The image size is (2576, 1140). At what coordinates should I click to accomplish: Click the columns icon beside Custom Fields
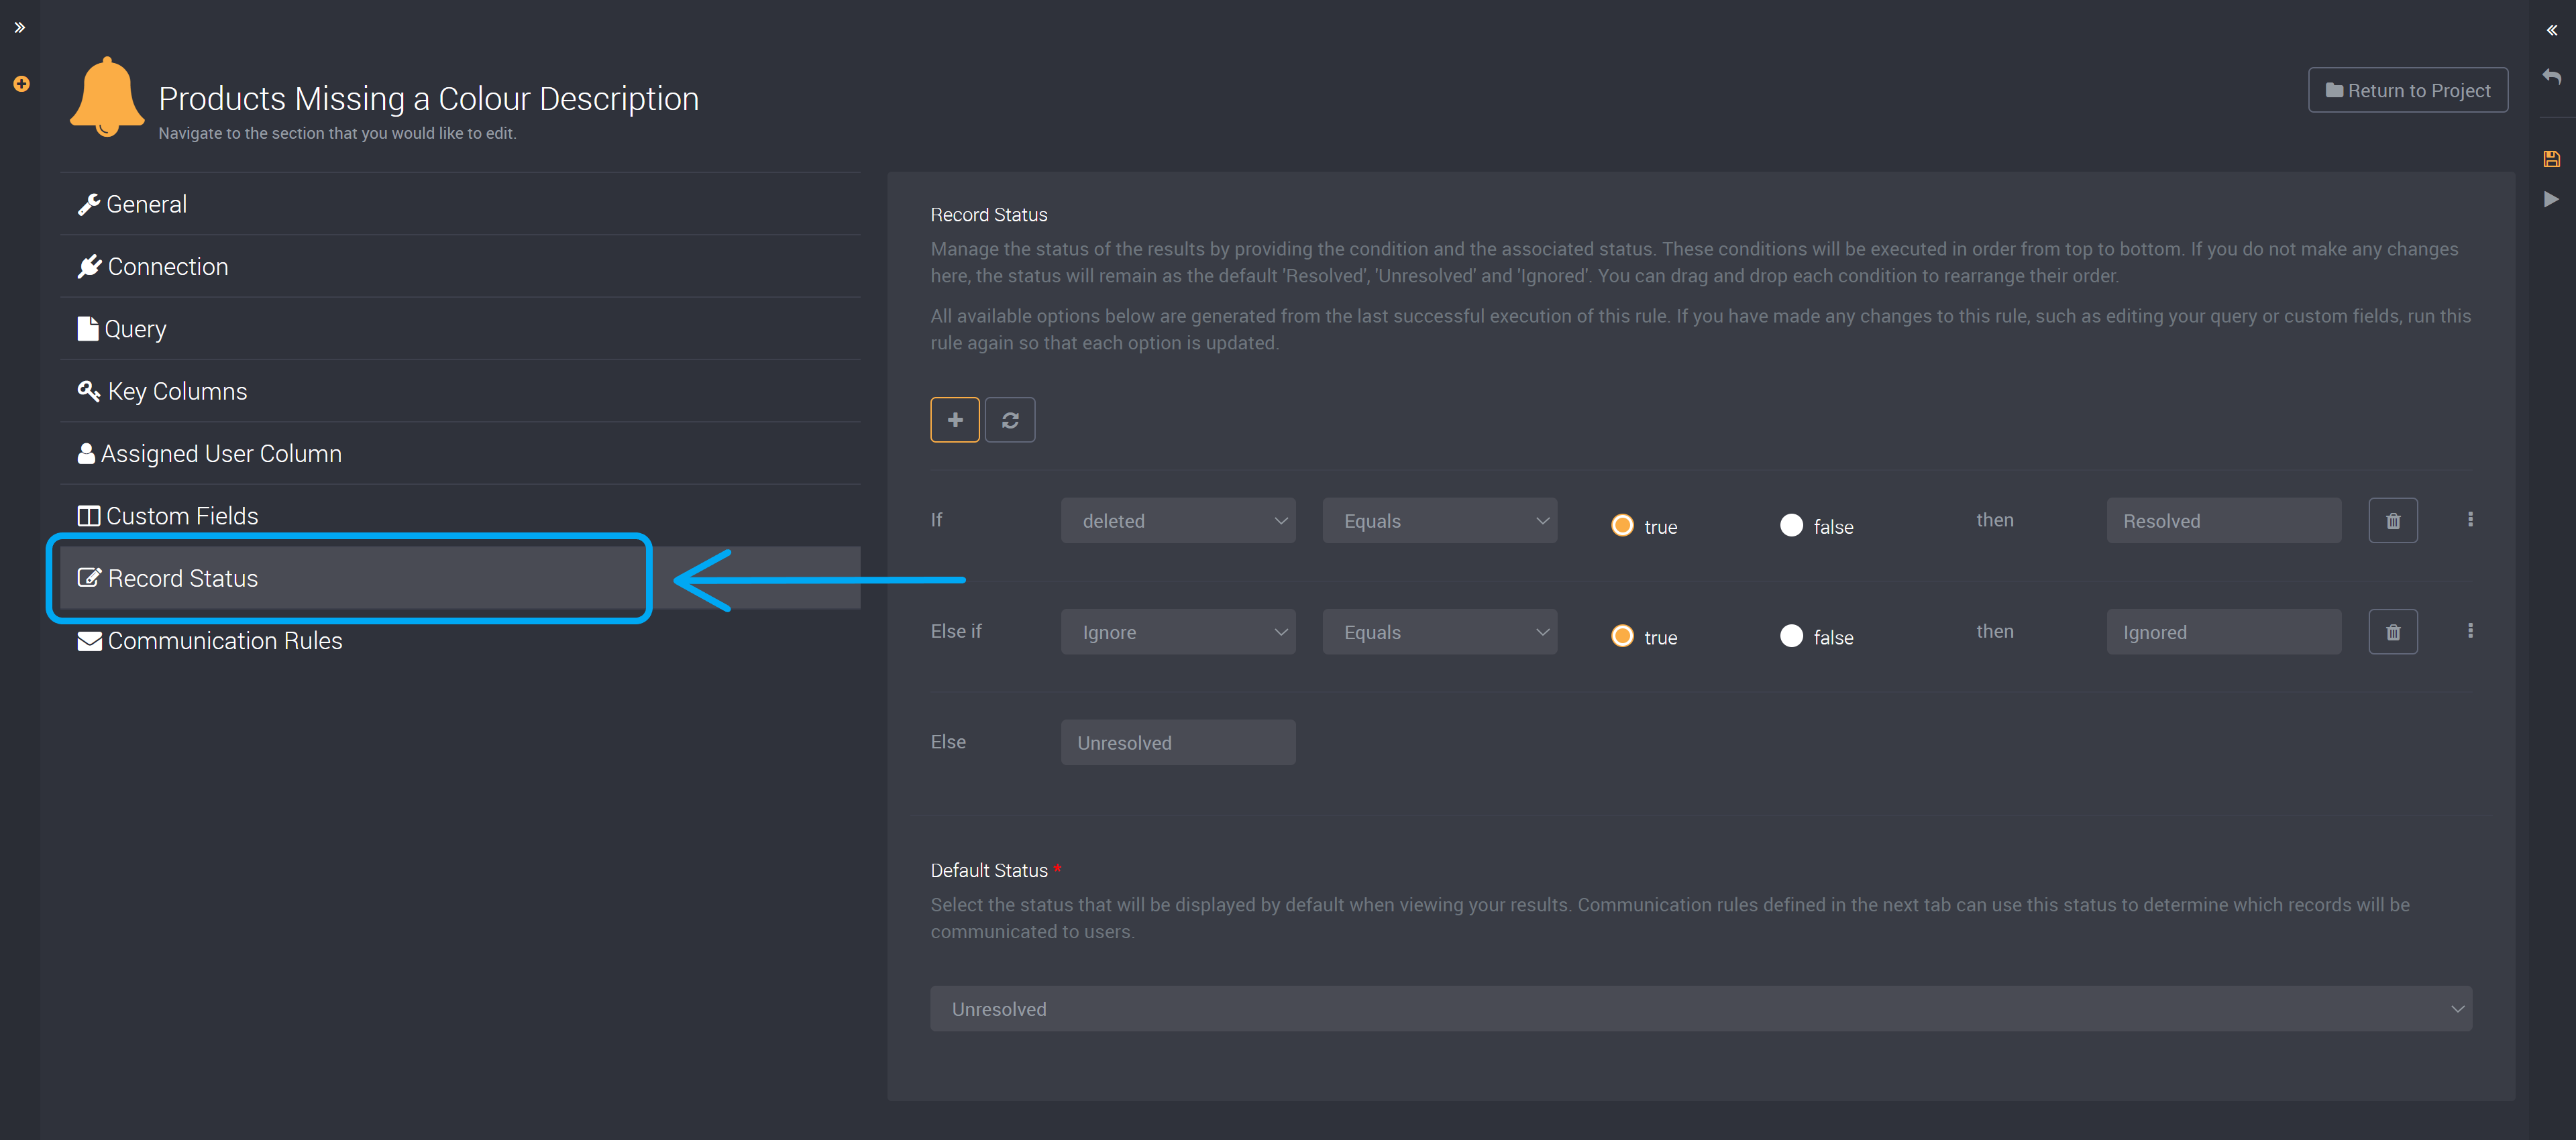[89, 516]
